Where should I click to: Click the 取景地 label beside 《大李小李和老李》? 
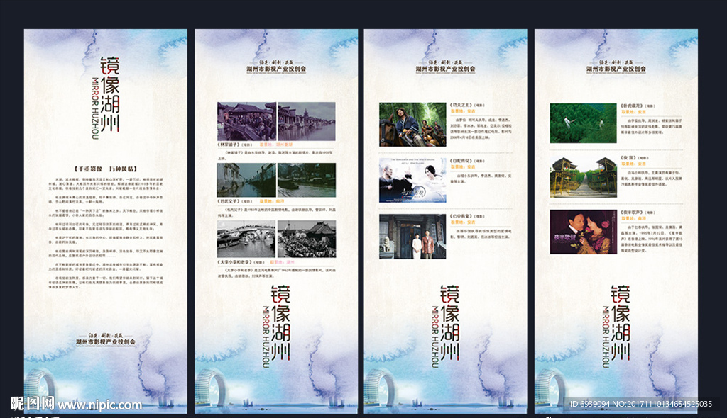[283, 262]
